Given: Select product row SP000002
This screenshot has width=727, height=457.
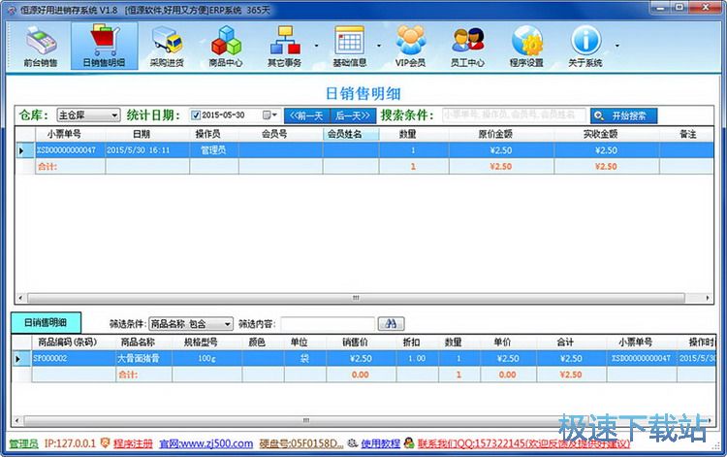Looking at the screenshot, I should click(363, 359).
